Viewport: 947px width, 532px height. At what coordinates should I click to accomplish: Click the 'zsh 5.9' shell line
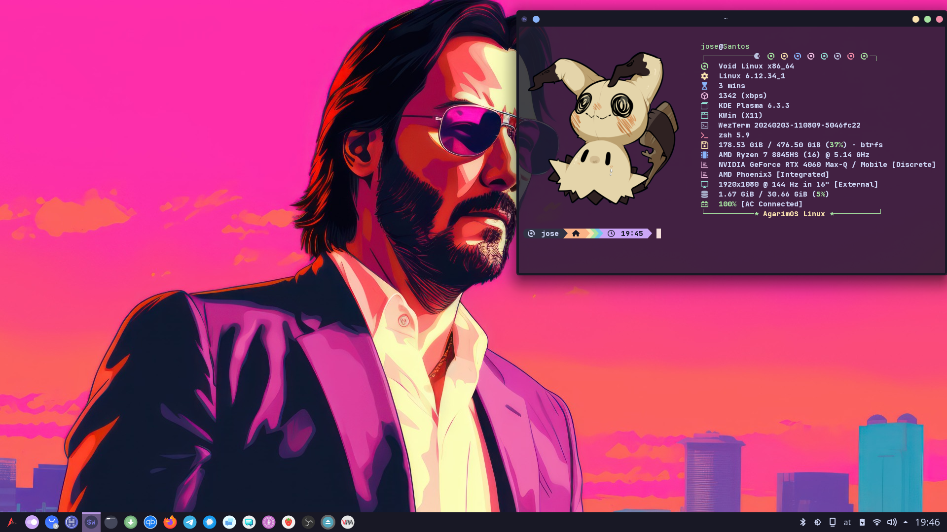click(734, 135)
